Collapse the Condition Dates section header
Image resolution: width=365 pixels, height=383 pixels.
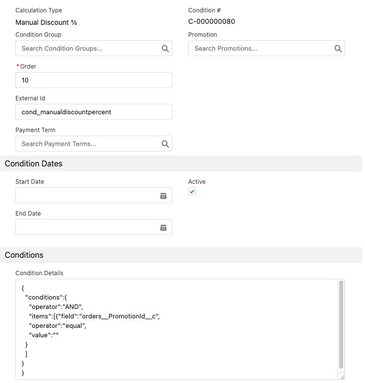34,163
